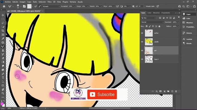The height and width of the screenshot is (110, 197).
Task: Open the Archivo menu
Action: tap(8, 2)
